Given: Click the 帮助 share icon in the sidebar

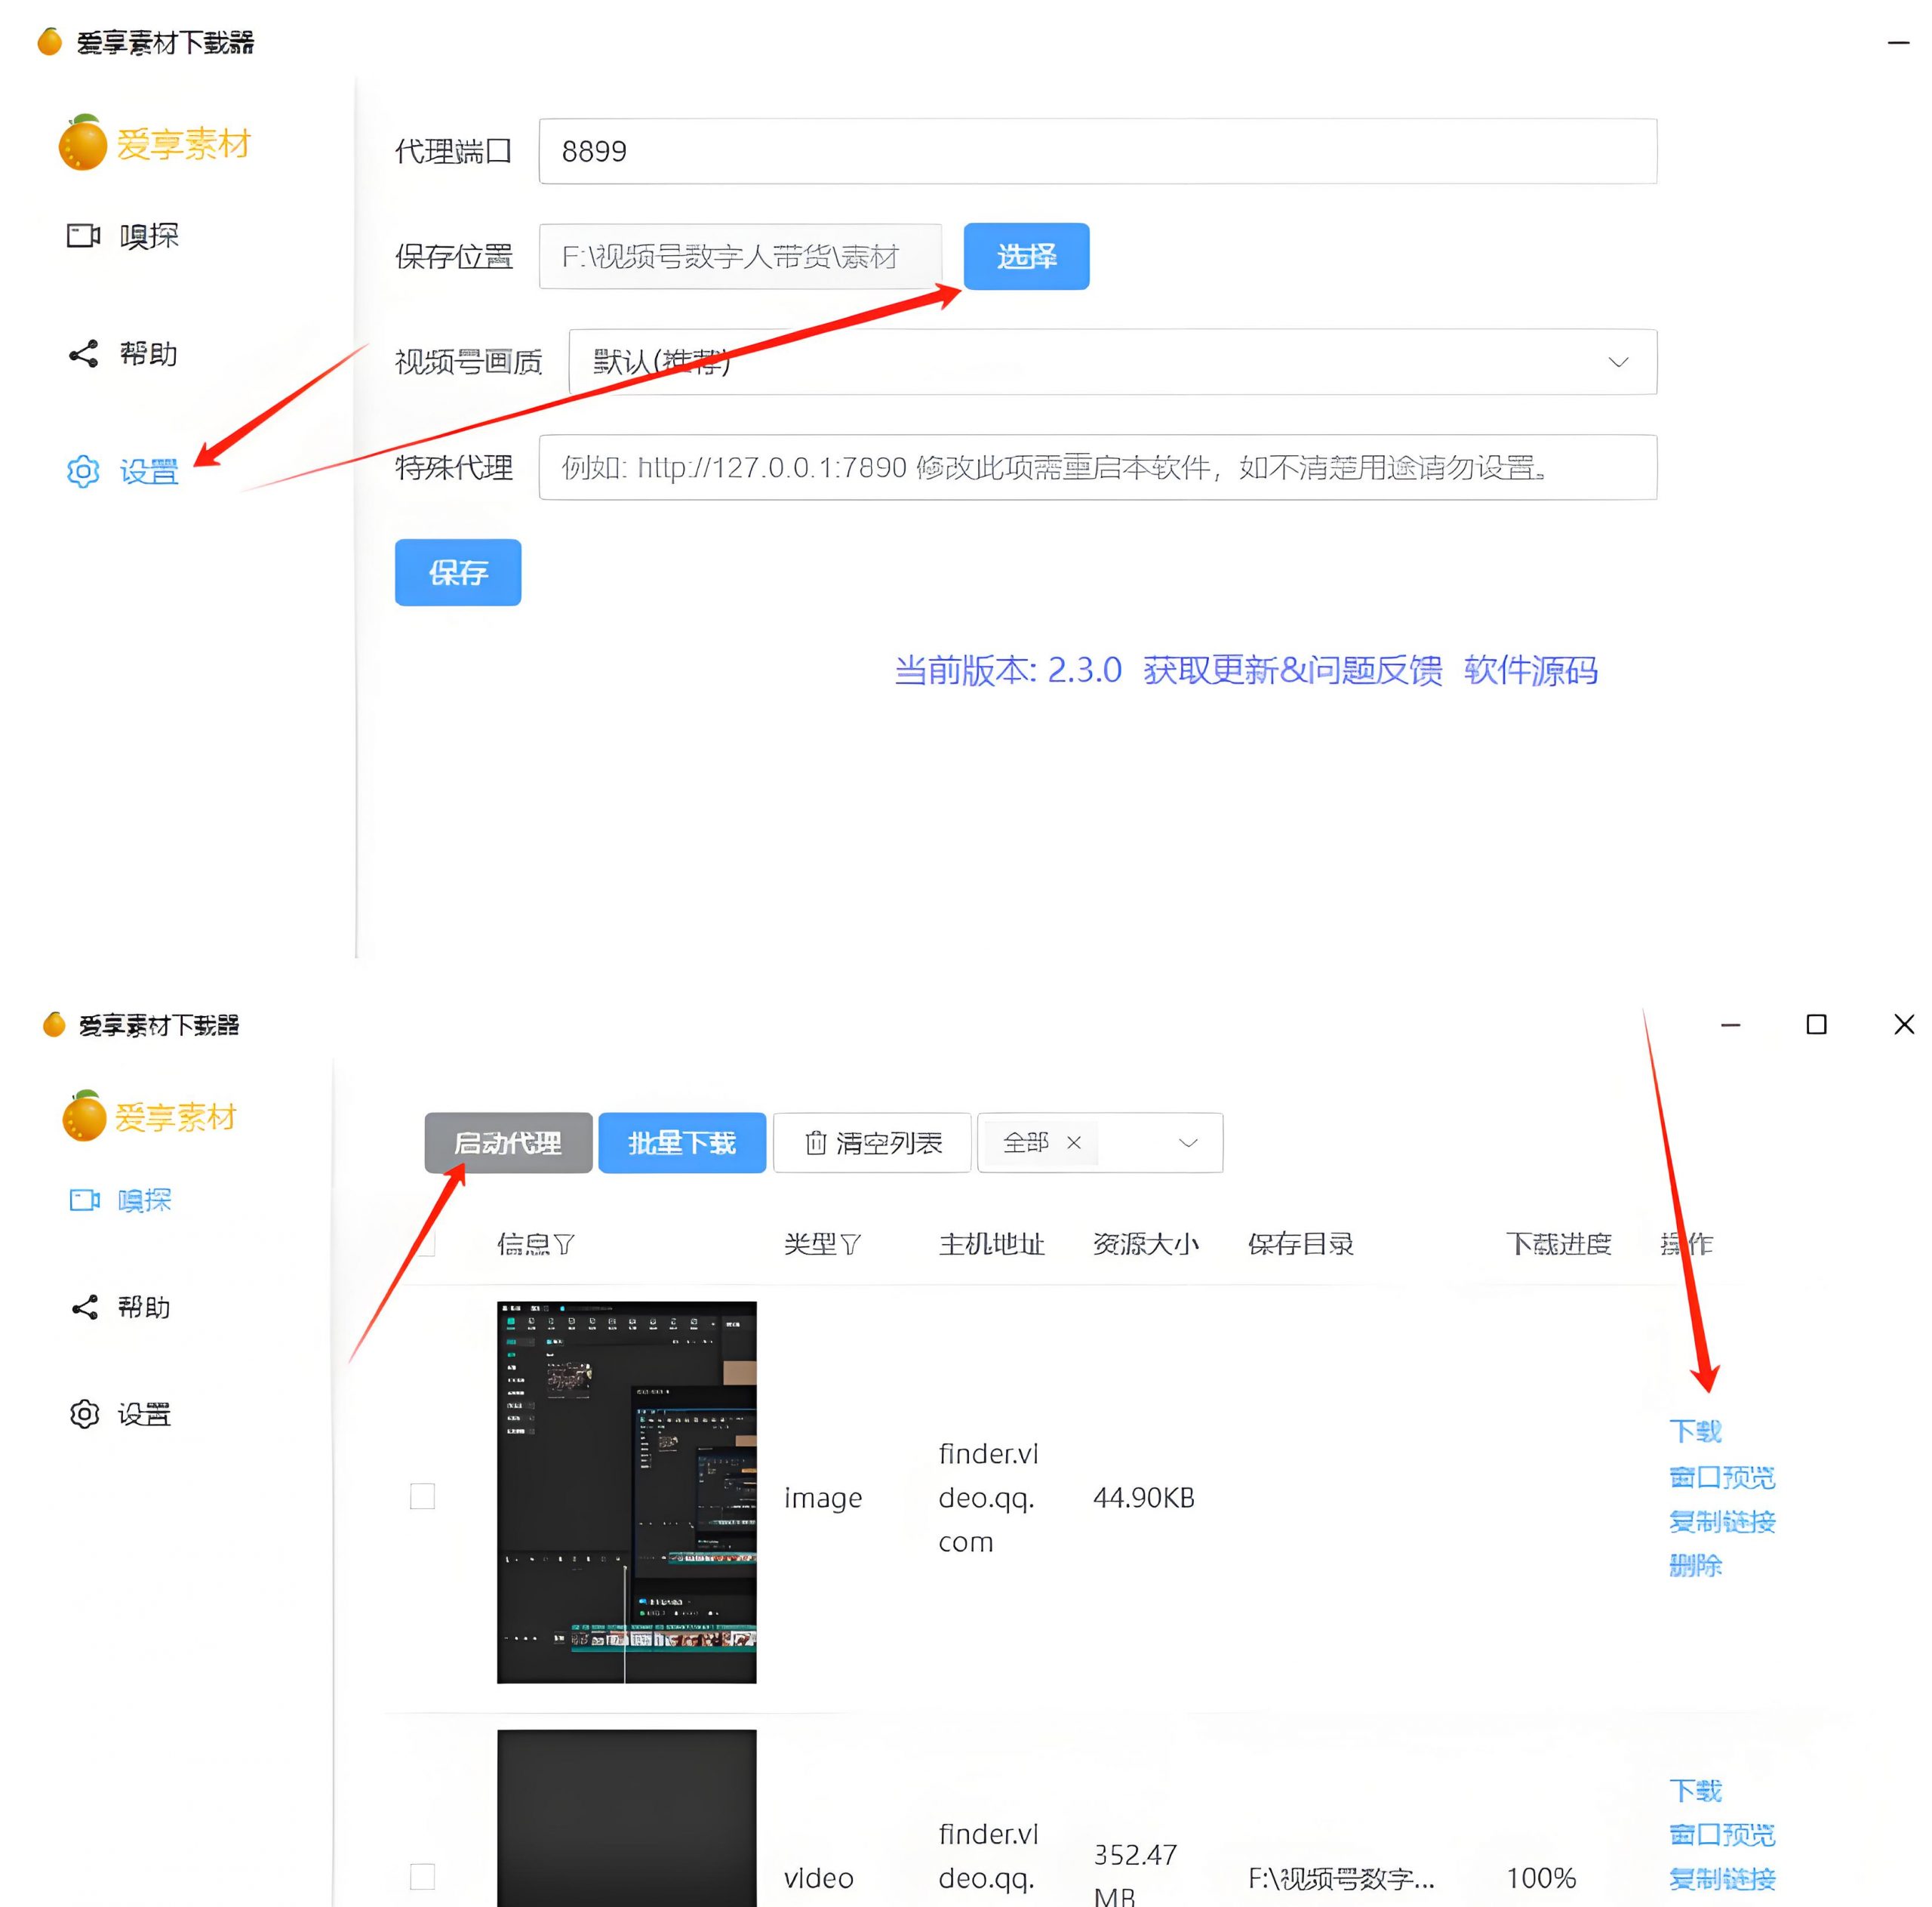Looking at the screenshot, I should [84, 353].
